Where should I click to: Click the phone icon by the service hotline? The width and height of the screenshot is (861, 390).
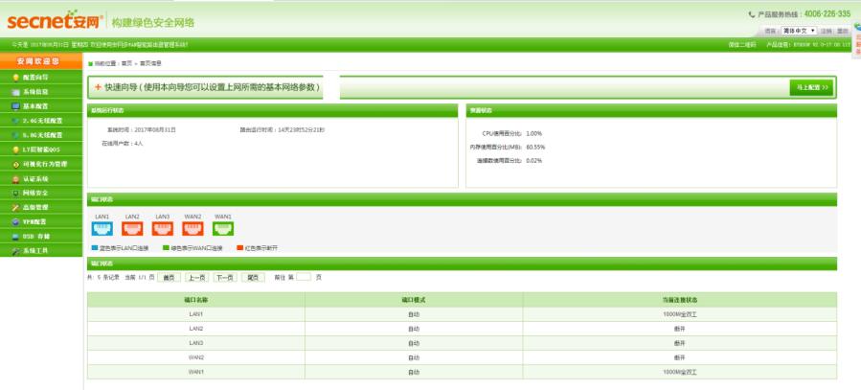point(752,14)
